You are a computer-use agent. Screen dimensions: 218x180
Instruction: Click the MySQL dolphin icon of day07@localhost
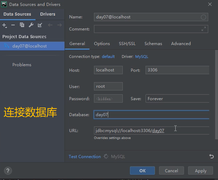pos(7,46)
